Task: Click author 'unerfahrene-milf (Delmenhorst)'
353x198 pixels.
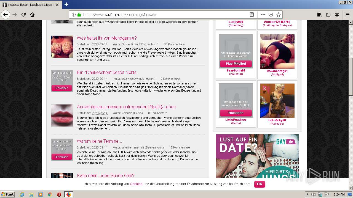Action: [x=143, y=147]
